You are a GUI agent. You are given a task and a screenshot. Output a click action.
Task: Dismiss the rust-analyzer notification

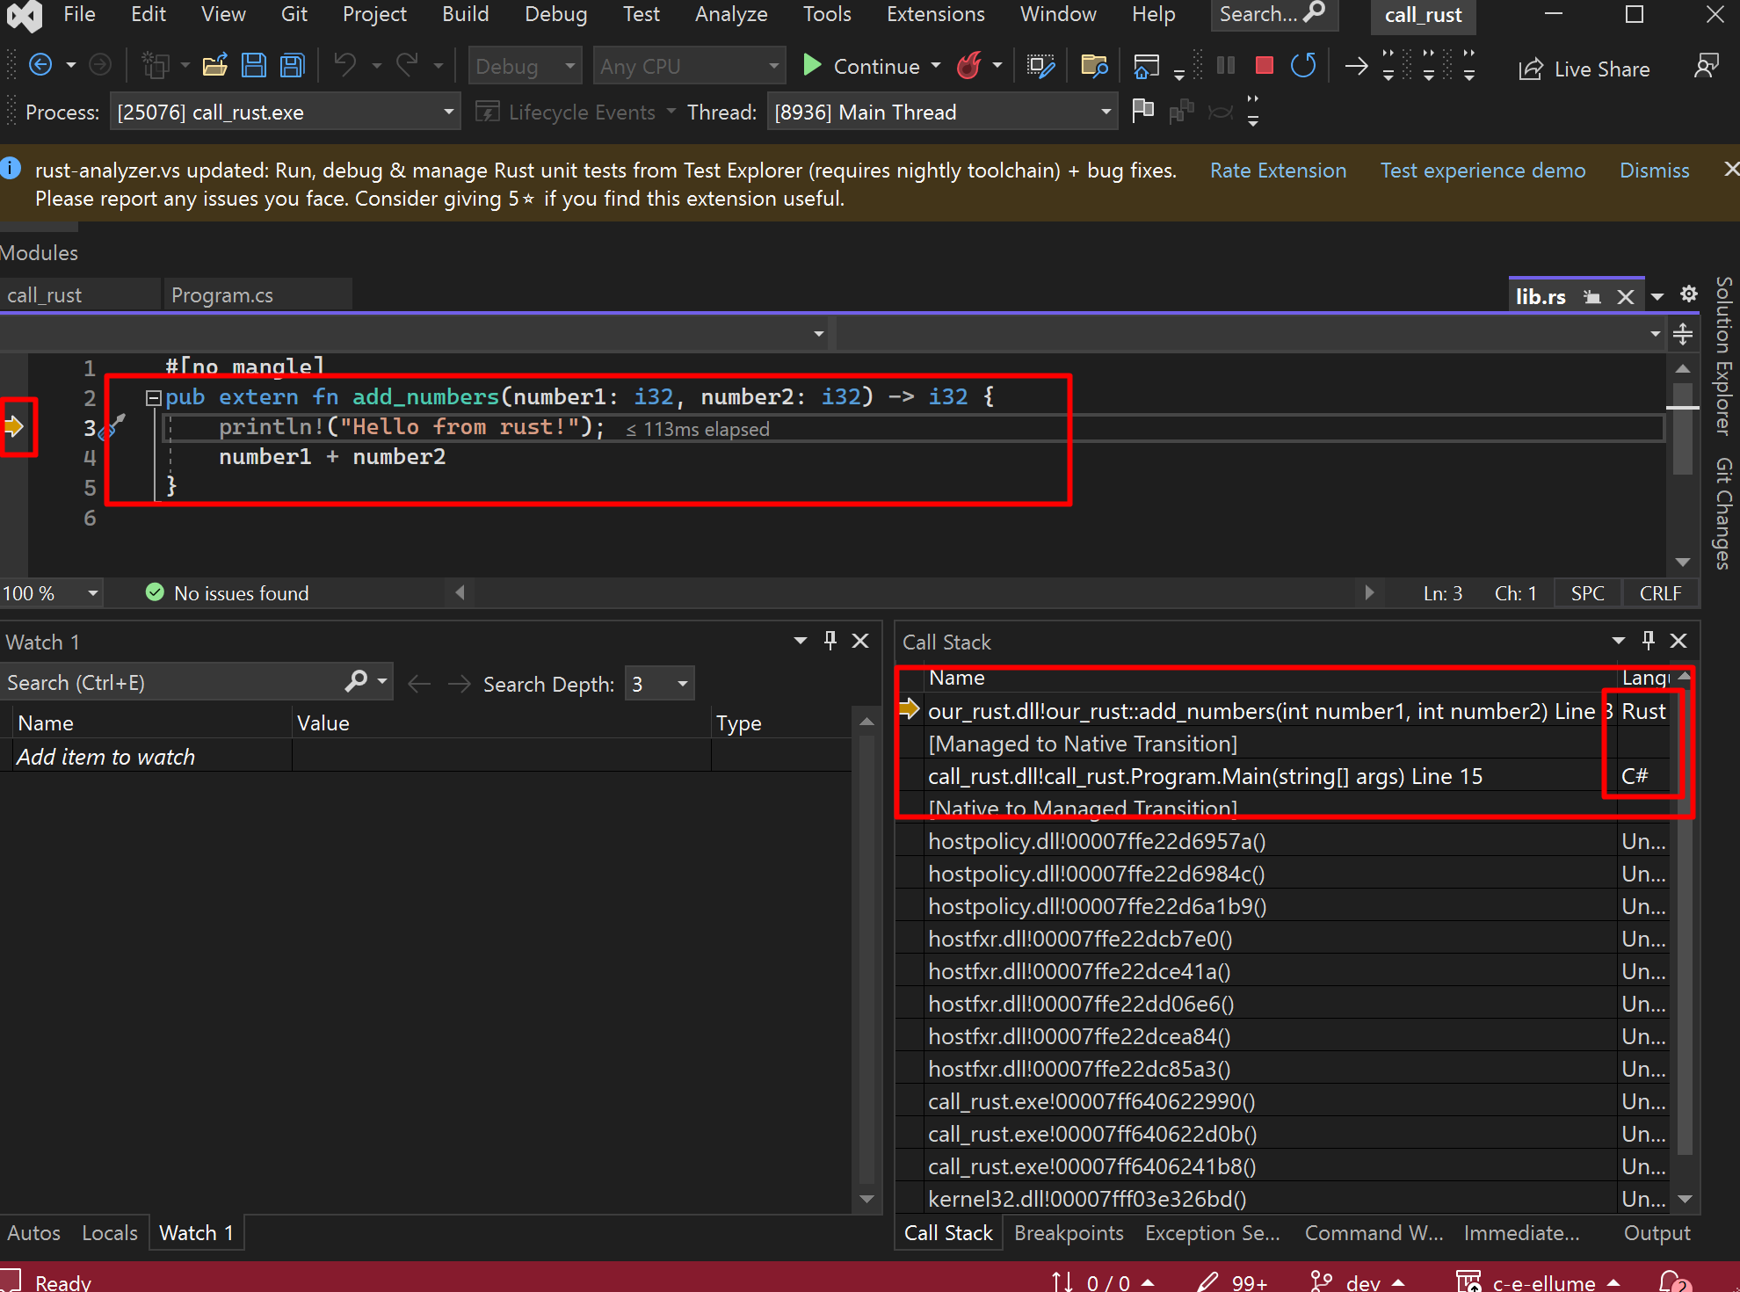(1654, 171)
